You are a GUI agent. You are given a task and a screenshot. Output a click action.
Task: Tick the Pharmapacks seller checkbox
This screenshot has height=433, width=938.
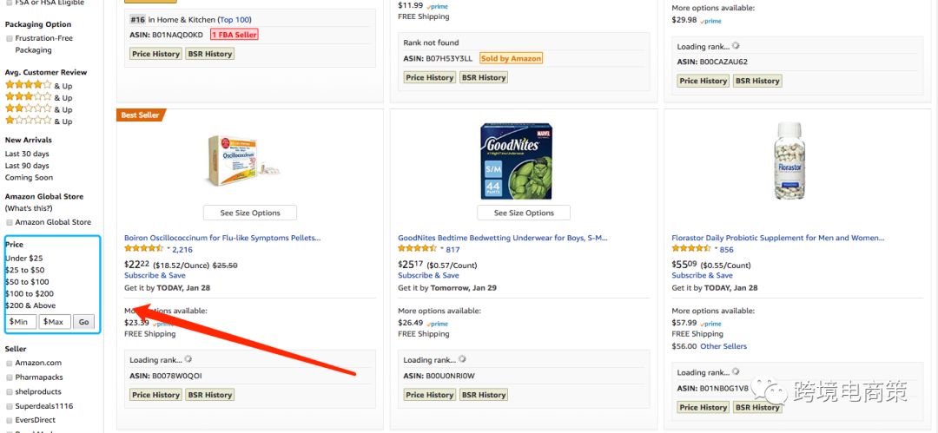click(x=10, y=377)
